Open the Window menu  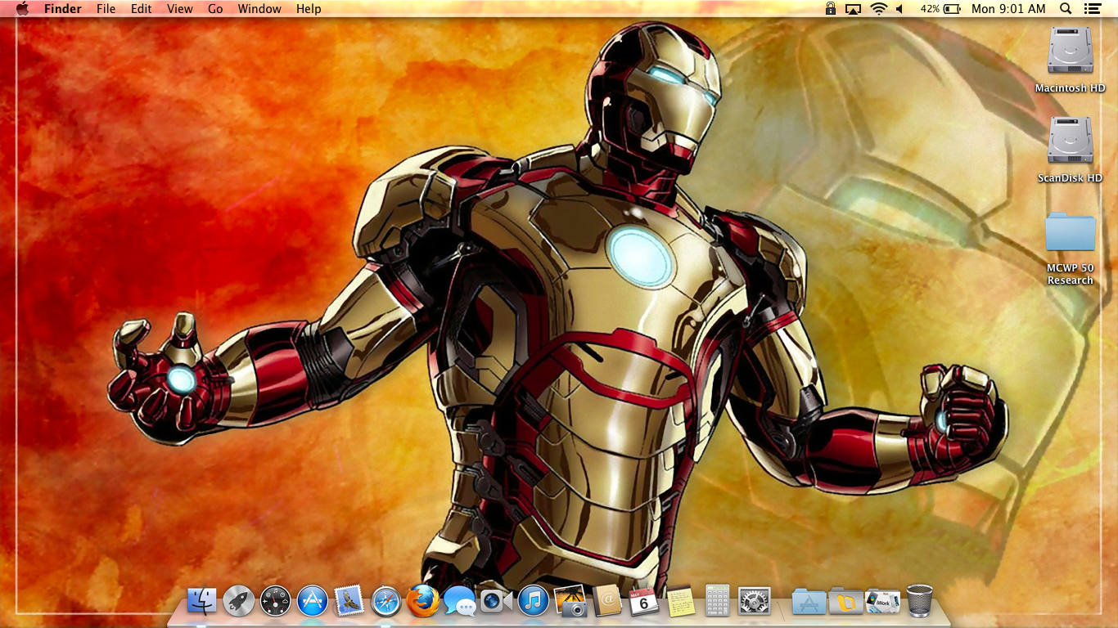tap(259, 9)
